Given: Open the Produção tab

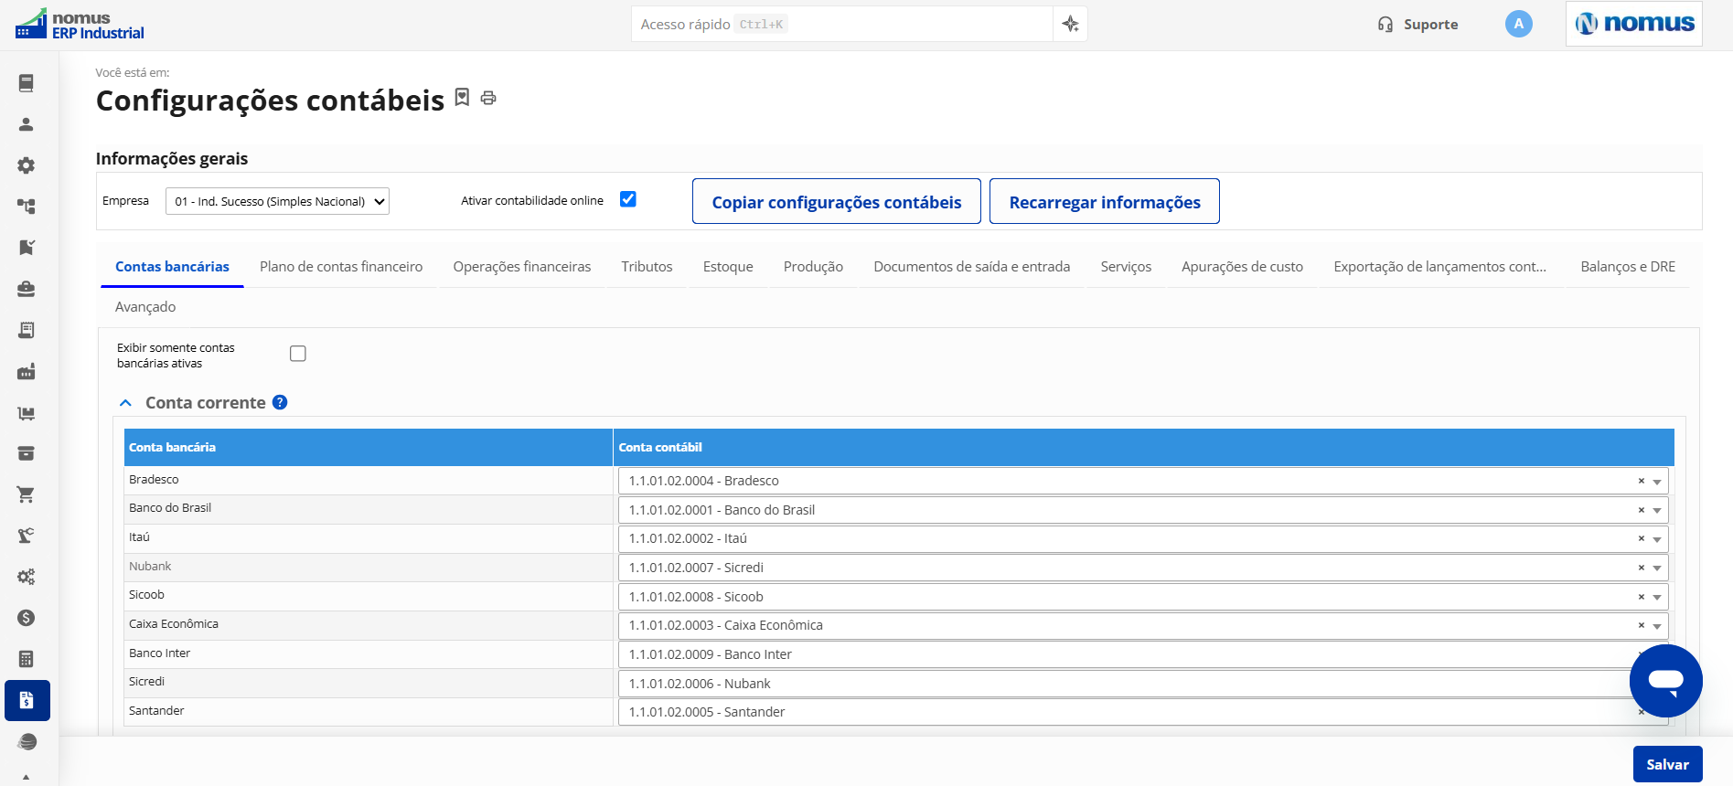Looking at the screenshot, I should click(x=813, y=267).
